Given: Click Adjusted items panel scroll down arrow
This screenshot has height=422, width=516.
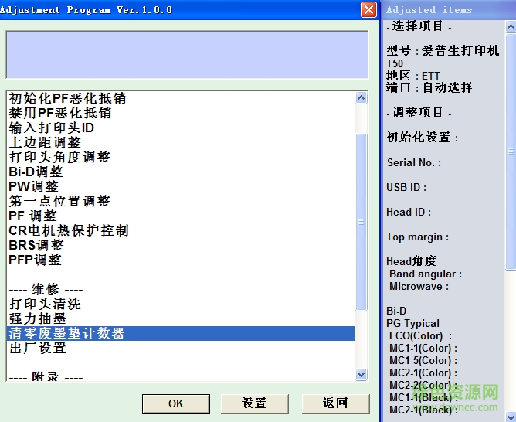Looking at the screenshot, I should click(511, 417).
